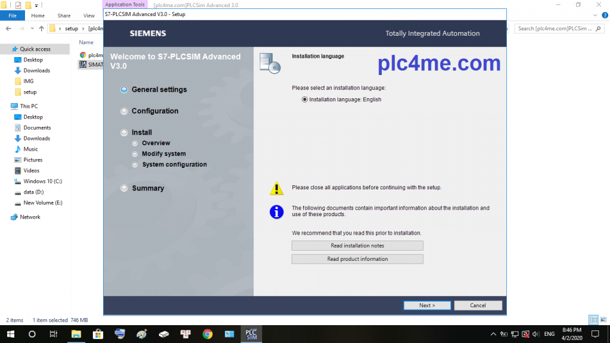Open the Task View taskbar button
610x343 pixels.
54,334
